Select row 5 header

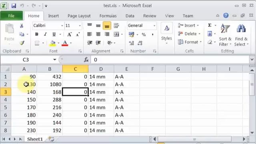coord(5,108)
